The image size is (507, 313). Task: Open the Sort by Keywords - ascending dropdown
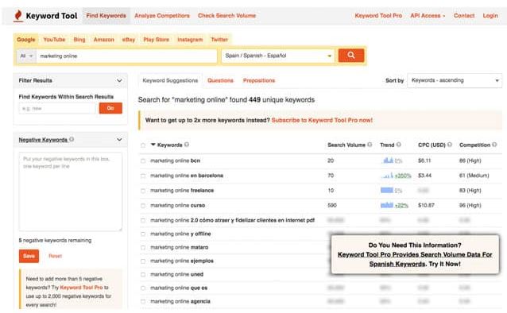[455, 80]
